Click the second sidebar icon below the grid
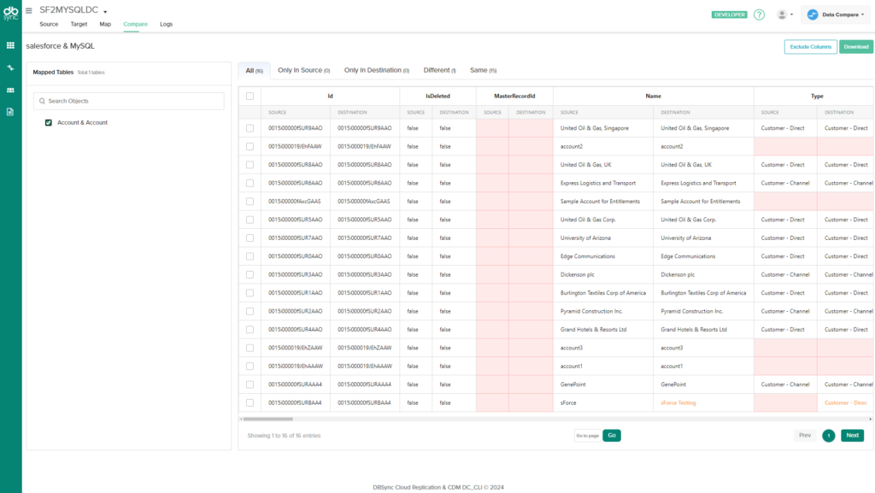This screenshot has width=875, height=493. click(x=10, y=67)
